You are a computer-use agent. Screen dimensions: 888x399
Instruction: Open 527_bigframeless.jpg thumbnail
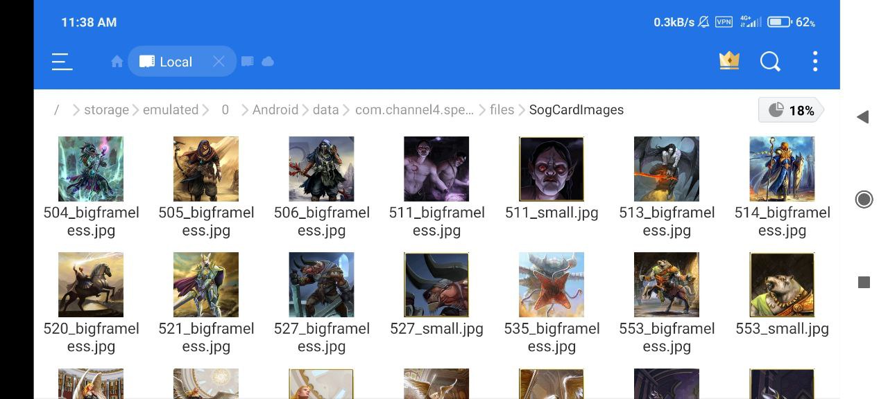point(321,285)
